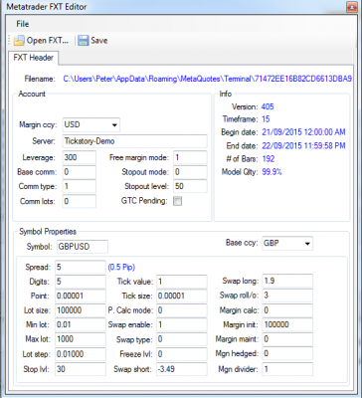Screen dimensions: 362x398
Task: Click the Digits input field
Action: 81,282
